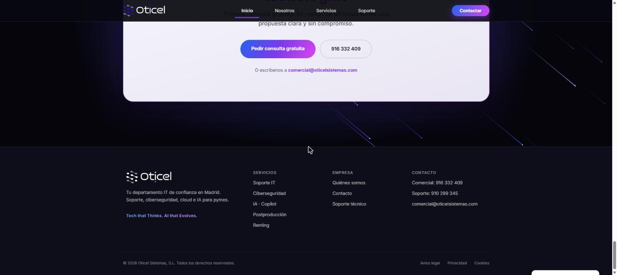Open comercial@oticelsistemas.com link in card
The width and height of the screenshot is (617, 275).
point(323,70)
